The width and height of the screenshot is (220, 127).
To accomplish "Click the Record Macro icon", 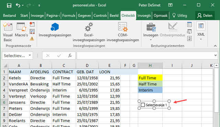I will tap(32, 24).
